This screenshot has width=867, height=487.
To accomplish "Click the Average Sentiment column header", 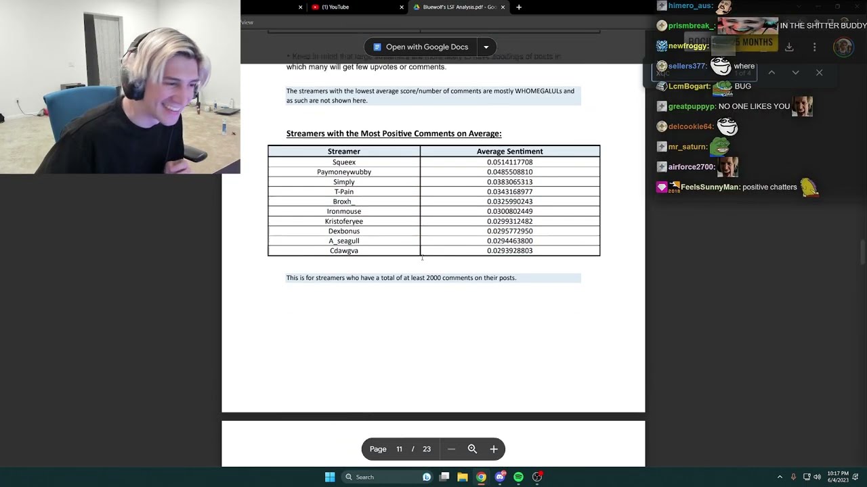I will 509,152.
